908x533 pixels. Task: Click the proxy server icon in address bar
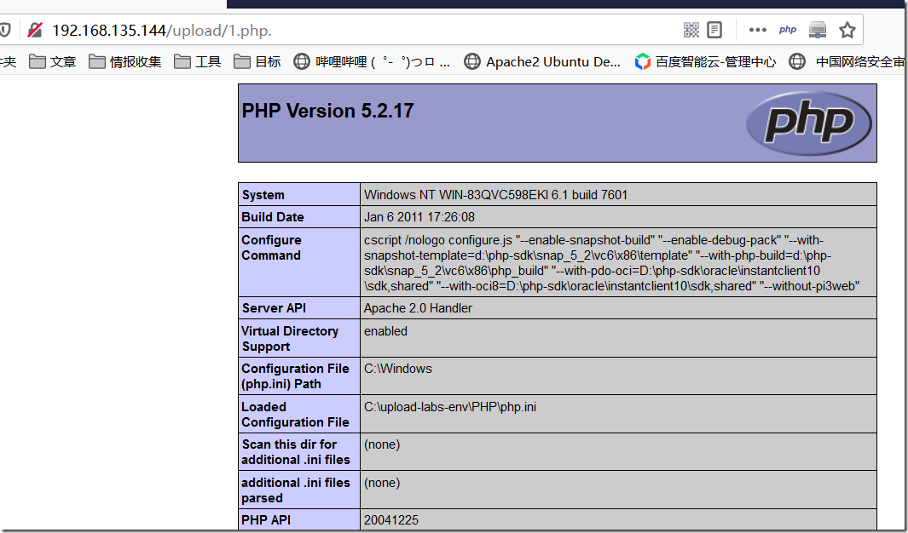(818, 30)
